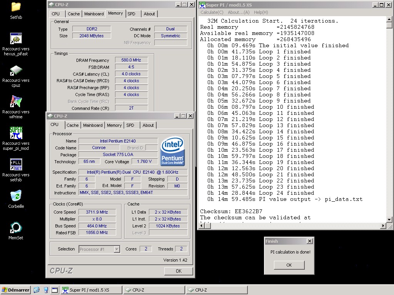Select Cache tab in back CPU-Z window
The image size is (394, 295).
coord(73,14)
